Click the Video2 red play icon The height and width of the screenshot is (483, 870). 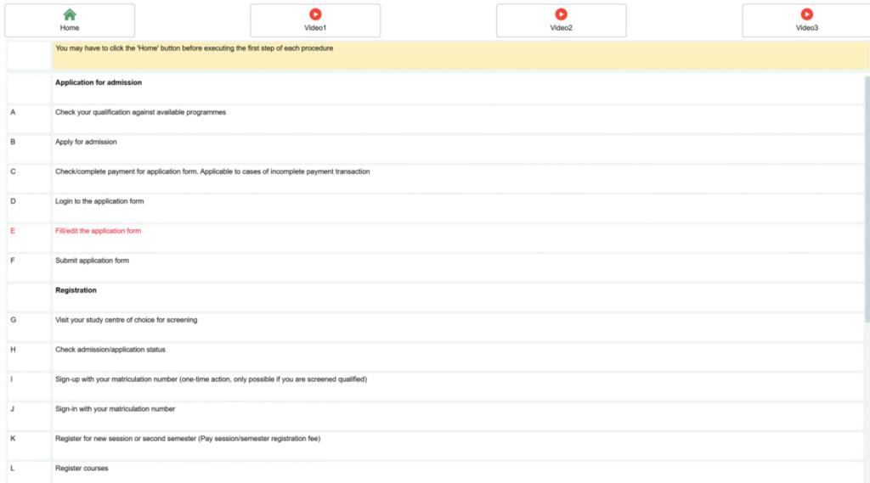(561, 14)
